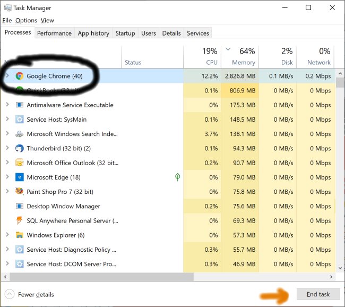Image resolution: width=345 pixels, height=307 pixels.
Task: Click the 12.2% CPU value for Chrome
Action: coord(210,76)
